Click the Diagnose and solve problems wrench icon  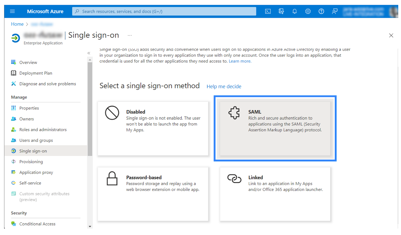tap(14, 84)
